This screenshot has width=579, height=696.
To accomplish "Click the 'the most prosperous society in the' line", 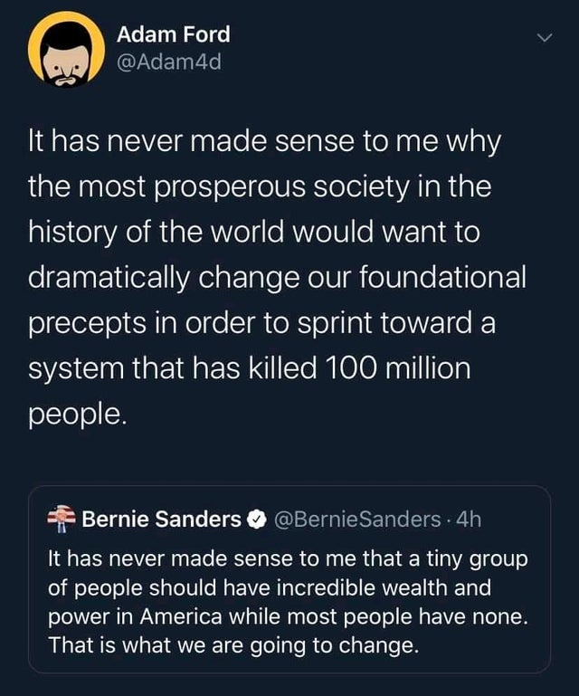I will [x=260, y=187].
